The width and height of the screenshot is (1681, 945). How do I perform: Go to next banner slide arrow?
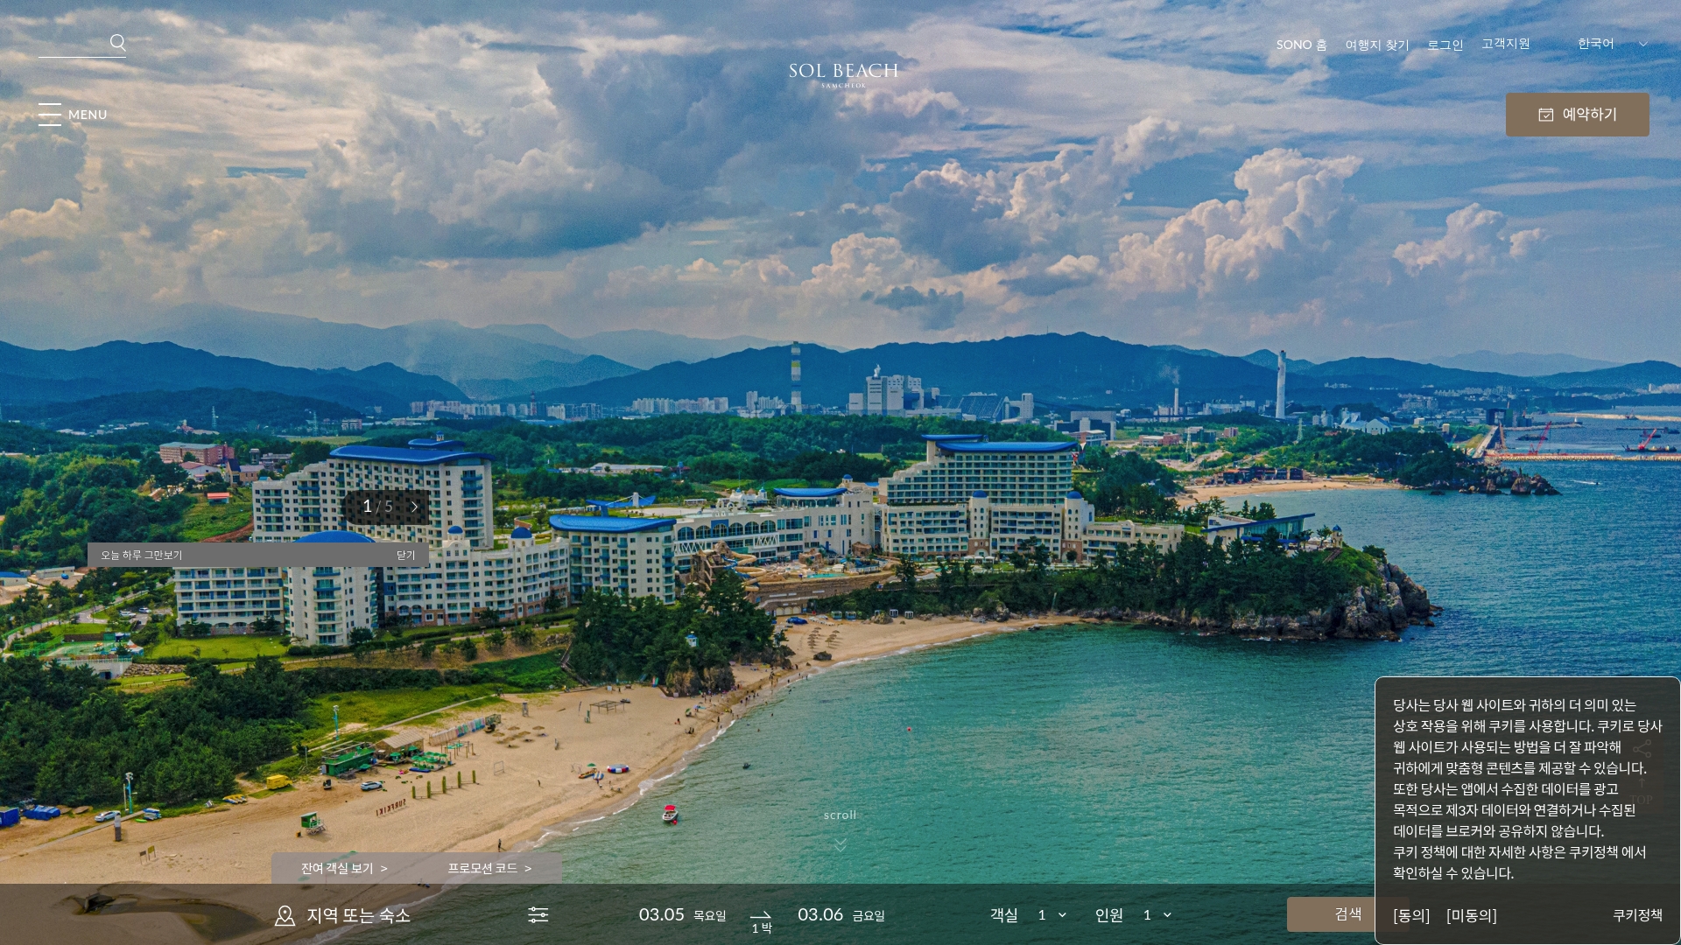pos(415,507)
